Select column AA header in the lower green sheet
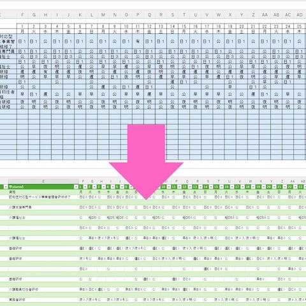 (x=293, y=181)
